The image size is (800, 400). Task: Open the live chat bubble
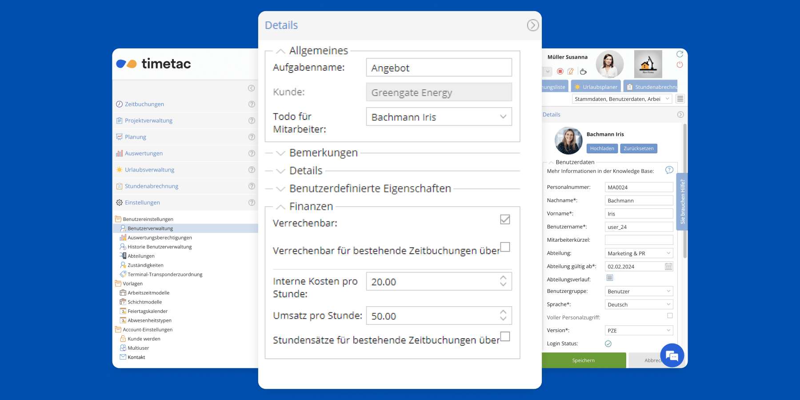672,356
